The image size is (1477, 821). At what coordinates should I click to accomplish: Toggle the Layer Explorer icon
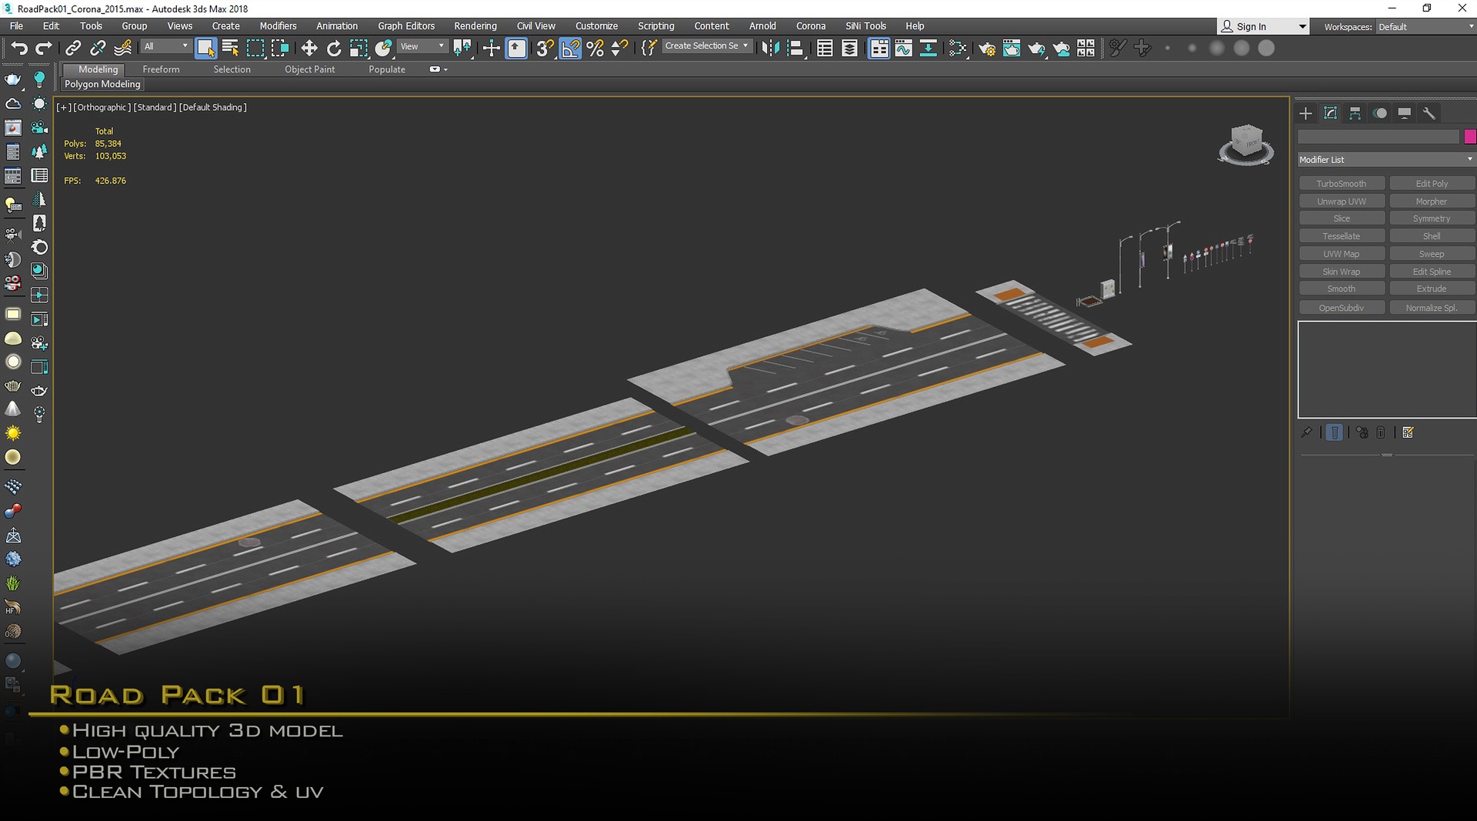point(849,48)
